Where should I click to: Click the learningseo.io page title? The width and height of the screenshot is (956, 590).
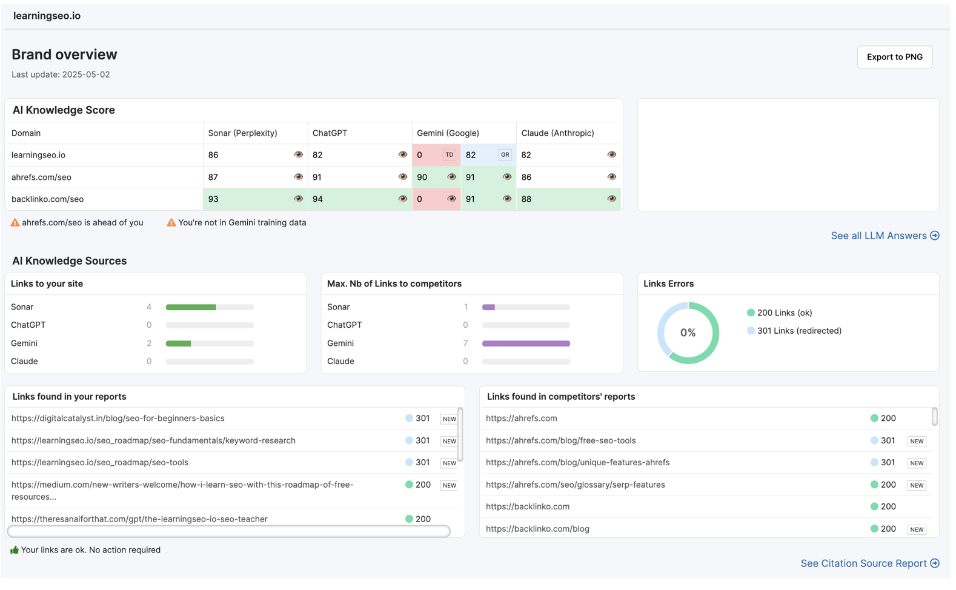tap(47, 16)
